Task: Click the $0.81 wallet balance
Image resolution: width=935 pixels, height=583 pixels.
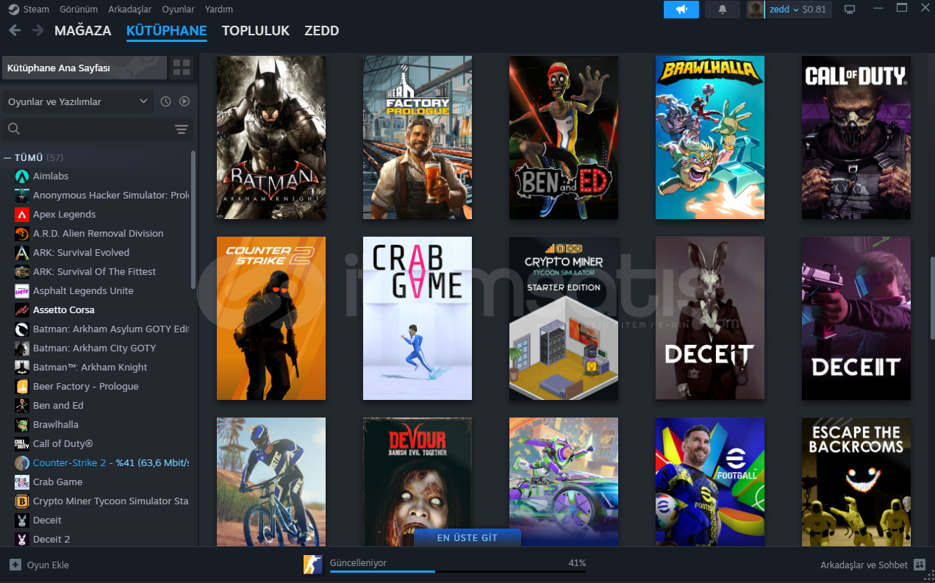Action: 814,10
